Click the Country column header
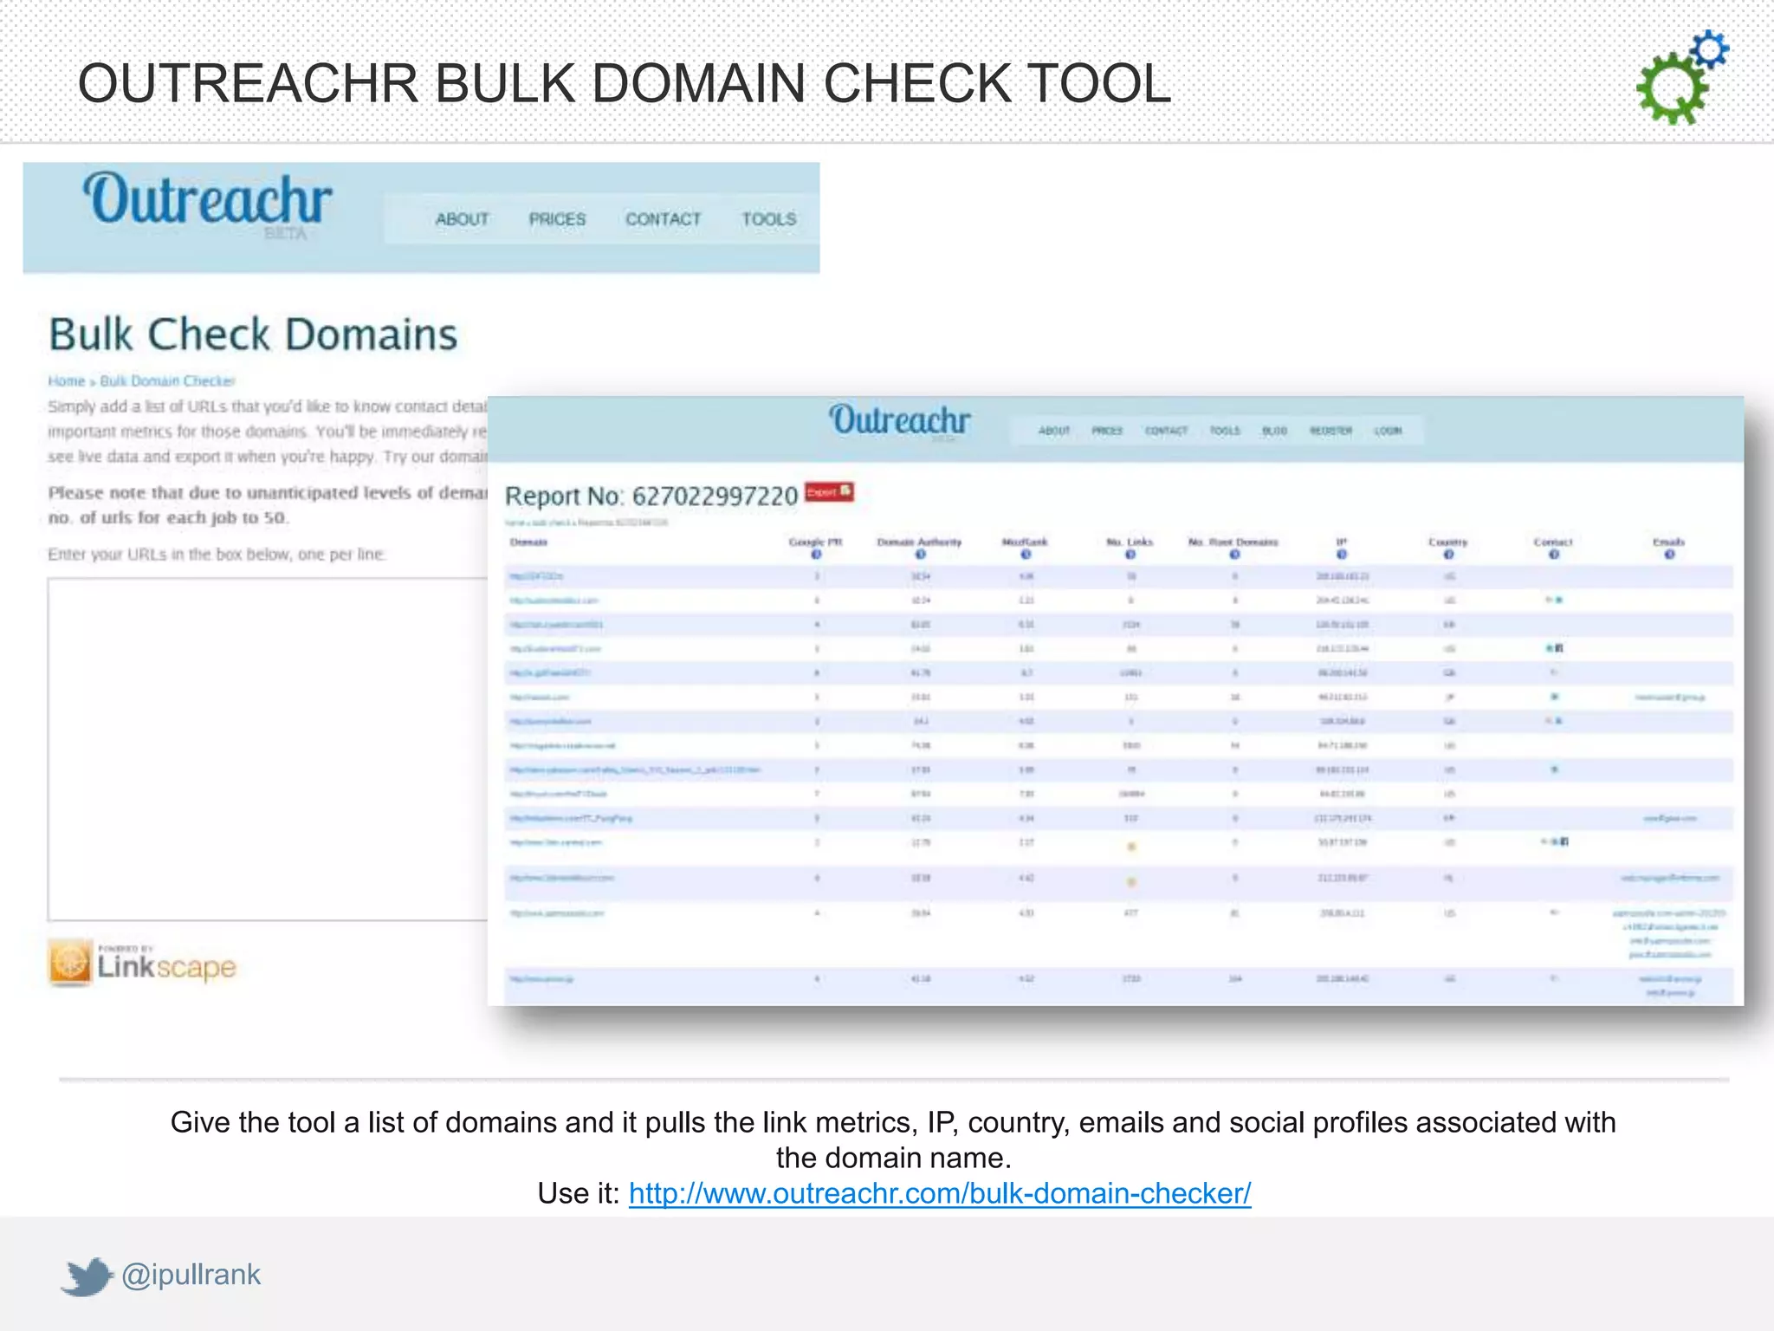The image size is (1774, 1331). click(x=1447, y=542)
